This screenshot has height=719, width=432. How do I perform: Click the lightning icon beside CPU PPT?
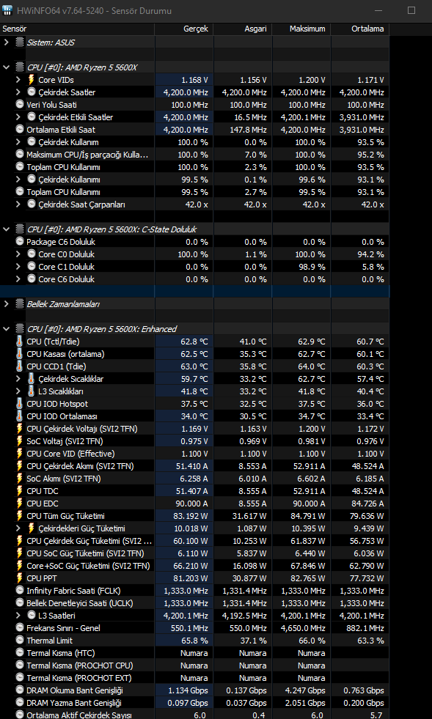19,578
